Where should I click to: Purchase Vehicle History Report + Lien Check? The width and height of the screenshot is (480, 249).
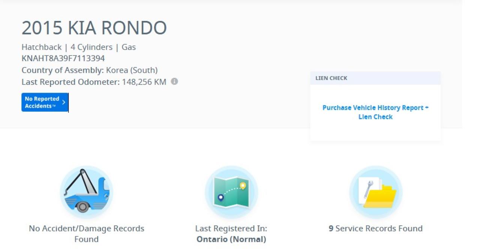click(x=375, y=112)
